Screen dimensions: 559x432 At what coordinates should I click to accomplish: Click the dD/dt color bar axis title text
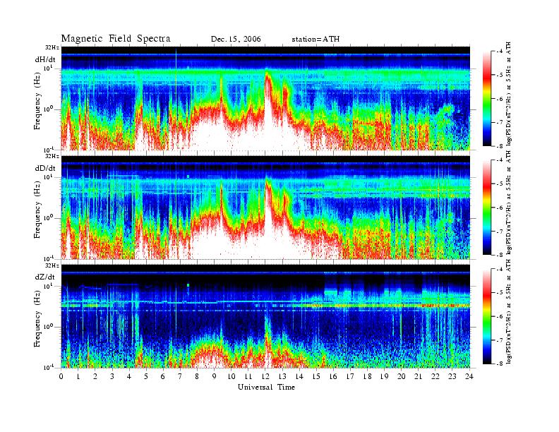508,203
